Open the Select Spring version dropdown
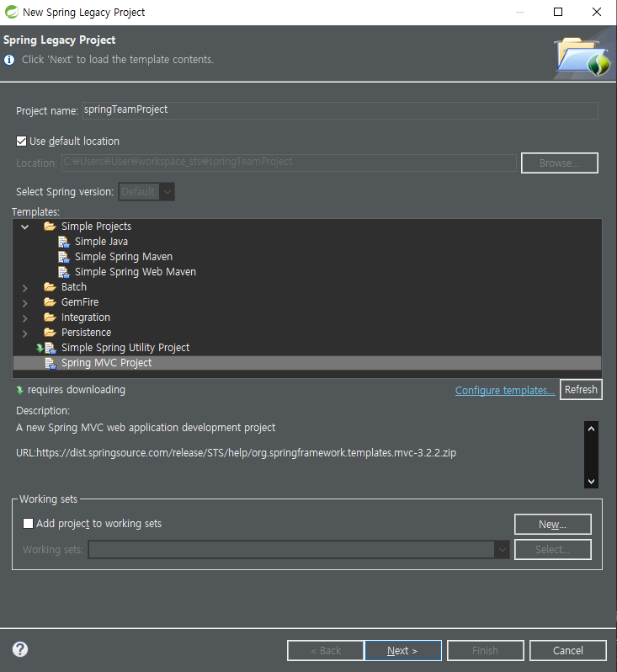617x672 pixels. pos(146,191)
